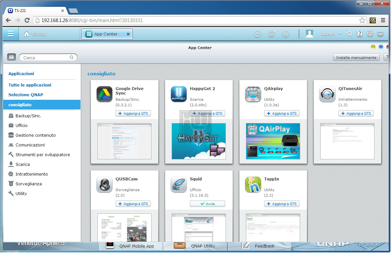Click the admin user avatar icon
The image size is (391, 253).
(x=310, y=34)
